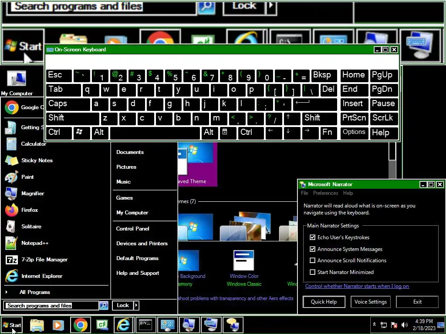The image size is (446, 334).
Task: Open Internet Explorer taskbar icon
Action: (123, 325)
